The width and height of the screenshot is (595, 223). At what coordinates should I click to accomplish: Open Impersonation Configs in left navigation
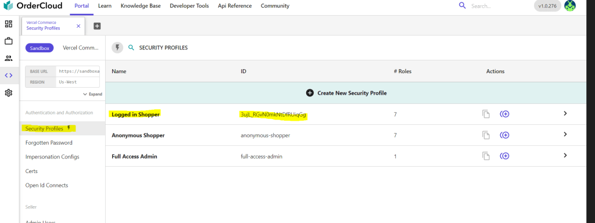click(52, 157)
